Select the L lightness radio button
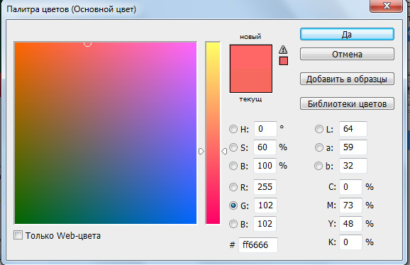This screenshot has width=410, height=265. 318,129
